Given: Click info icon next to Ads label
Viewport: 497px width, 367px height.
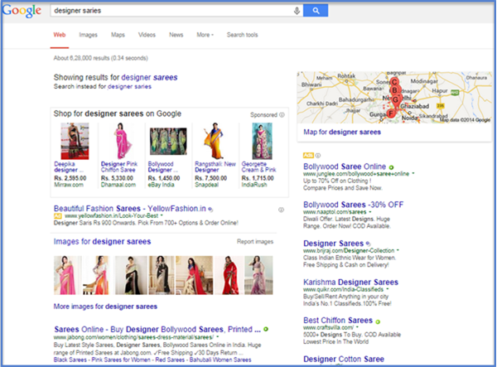Looking at the screenshot, I should pos(318,155).
